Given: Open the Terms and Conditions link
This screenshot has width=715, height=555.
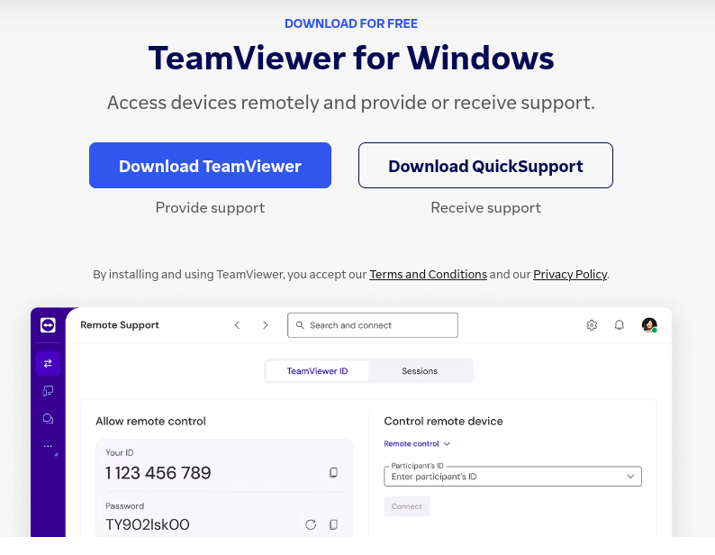Looking at the screenshot, I should 428,274.
